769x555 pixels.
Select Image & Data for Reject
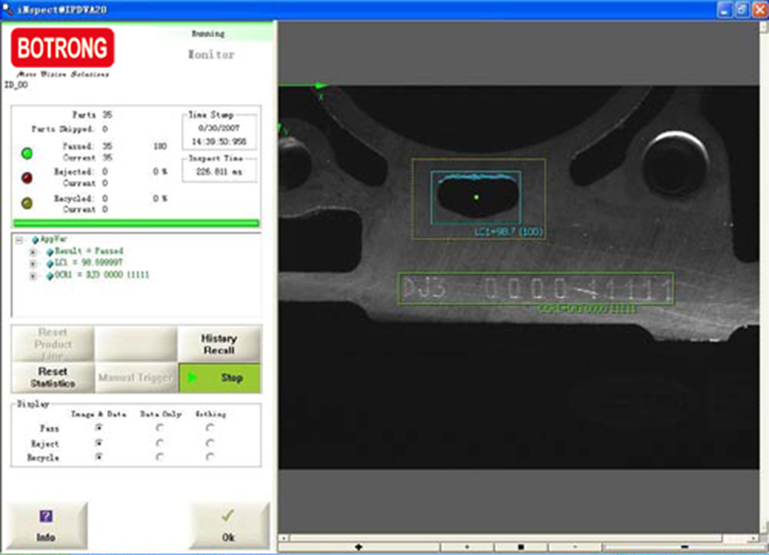pyautogui.click(x=99, y=443)
